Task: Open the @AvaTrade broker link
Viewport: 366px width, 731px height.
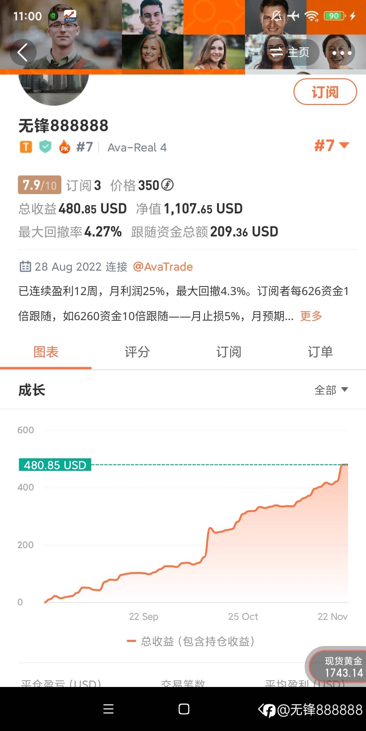Action: click(x=163, y=267)
